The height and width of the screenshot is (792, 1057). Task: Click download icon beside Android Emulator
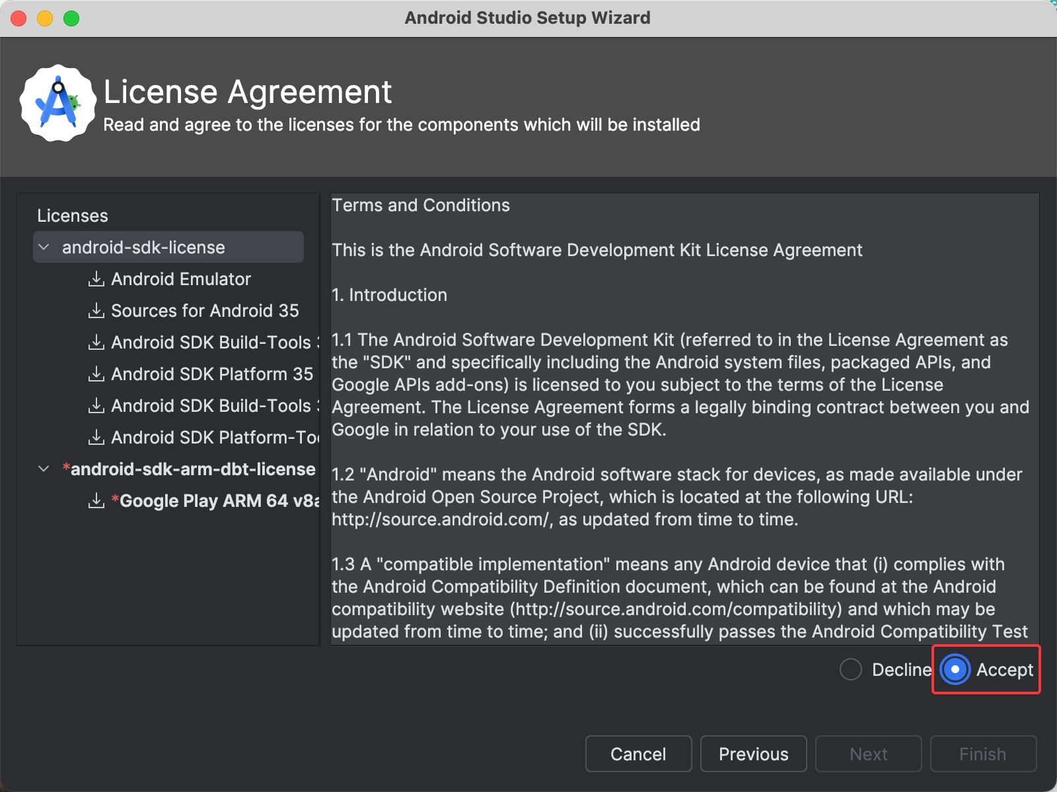tap(96, 279)
